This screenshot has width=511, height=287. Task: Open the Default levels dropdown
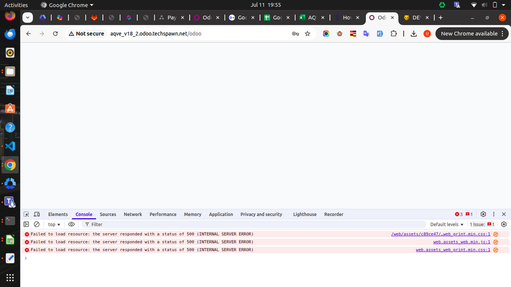tap(447, 224)
